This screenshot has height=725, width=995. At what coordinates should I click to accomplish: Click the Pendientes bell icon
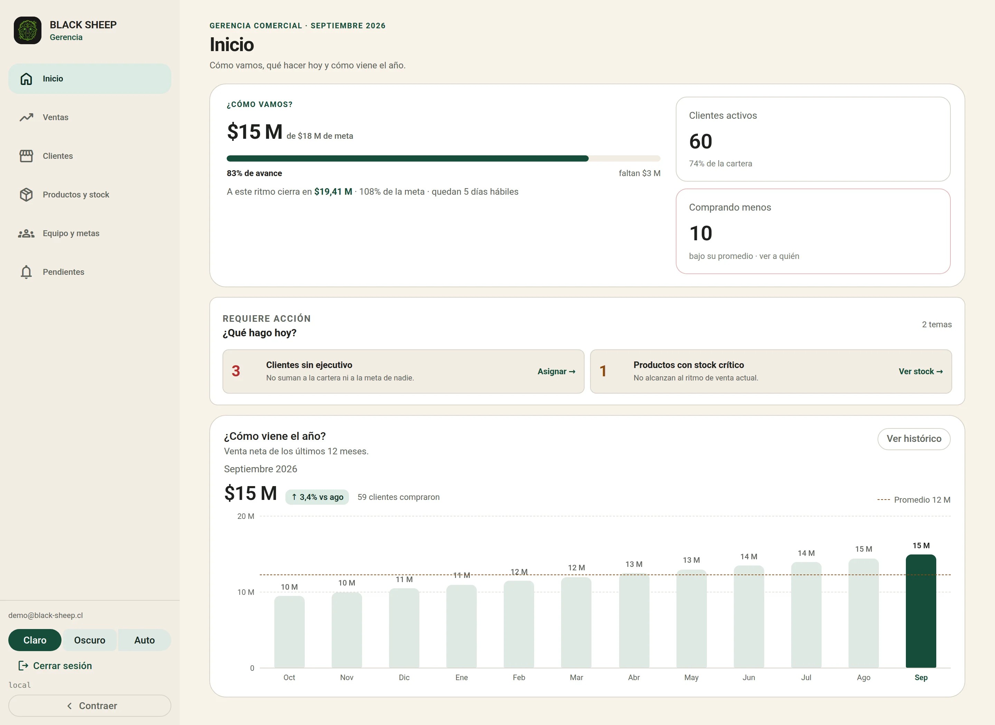click(x=26, y=272)
